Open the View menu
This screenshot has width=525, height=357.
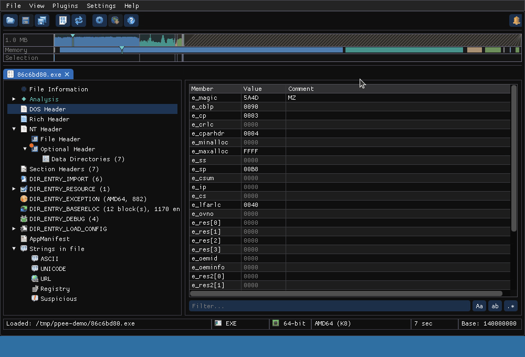click(x=37, y=6)
